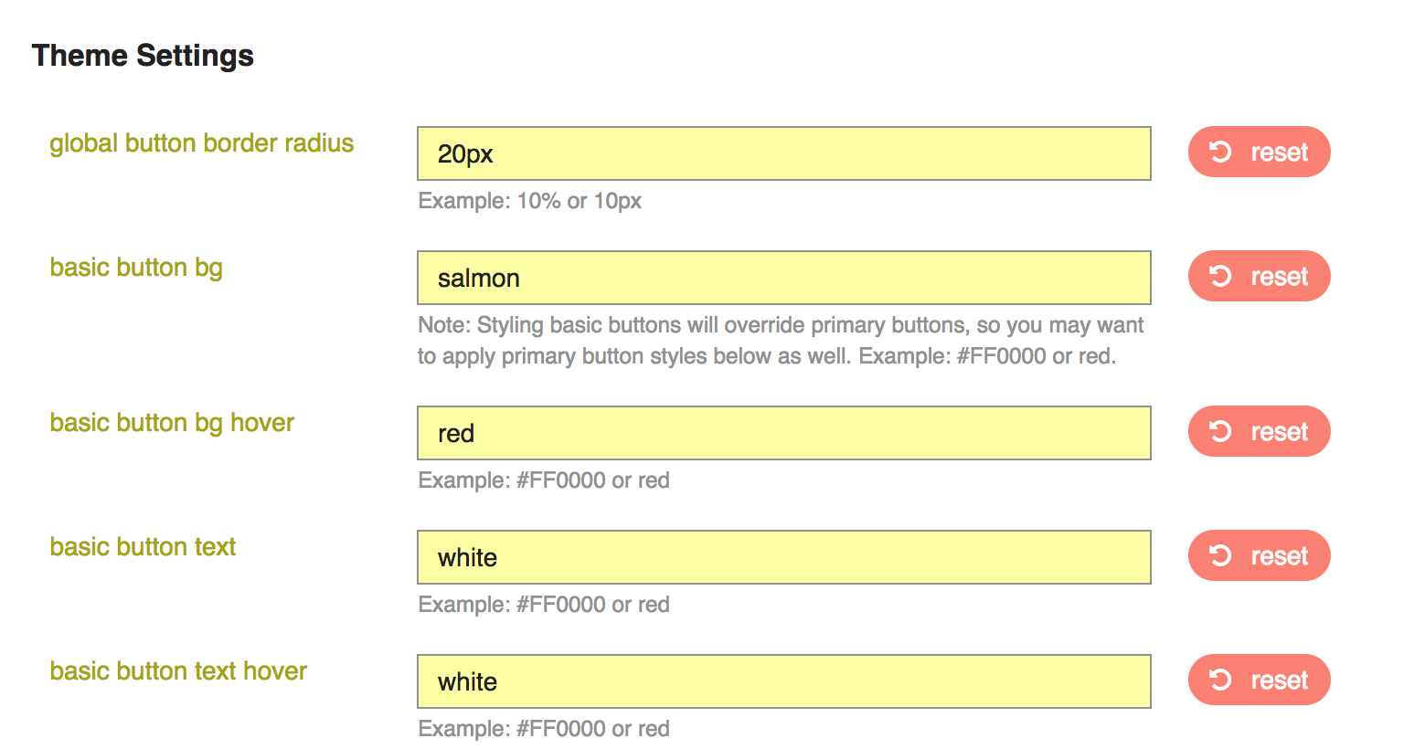Click reset icon for basic button bg hover
Viewport: 1404px width, 749px height.
[x=1221, y=431]
